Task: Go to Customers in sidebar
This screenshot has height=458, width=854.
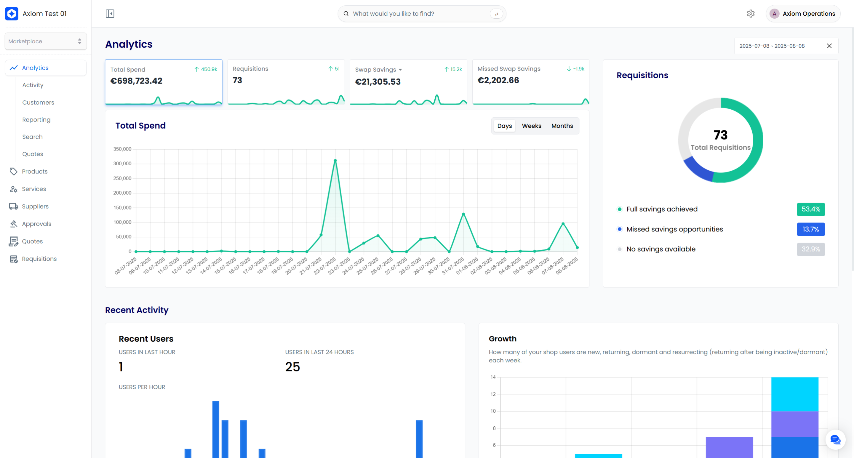Action: point(38,102)
